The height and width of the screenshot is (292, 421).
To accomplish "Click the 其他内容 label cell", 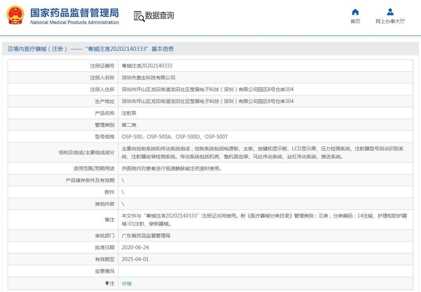I will point(63,204).
